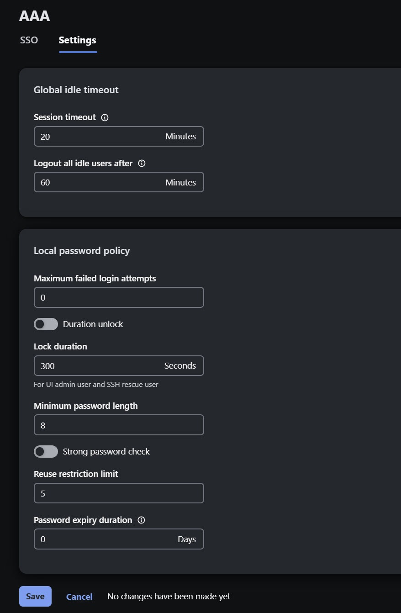The width and height of the screenshot is (401, 613).
Task: Select the Maximum failed login attempts label
Action: [x=95, y=278]
